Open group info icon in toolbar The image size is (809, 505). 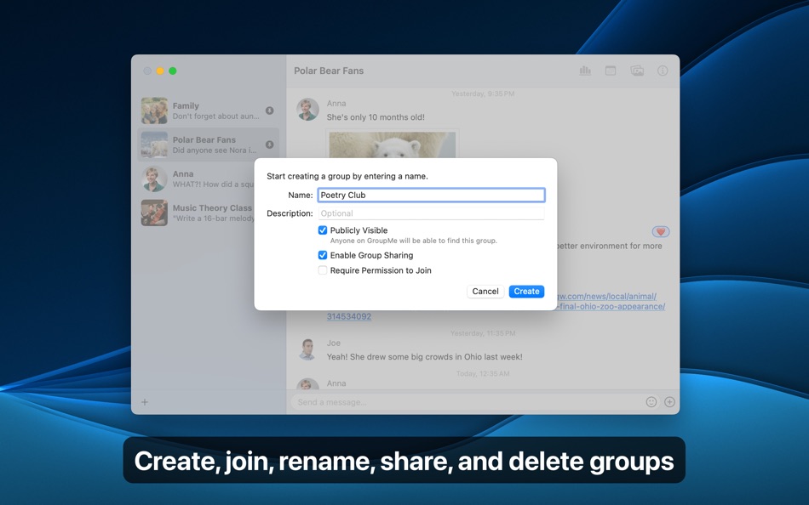(663, 71)
